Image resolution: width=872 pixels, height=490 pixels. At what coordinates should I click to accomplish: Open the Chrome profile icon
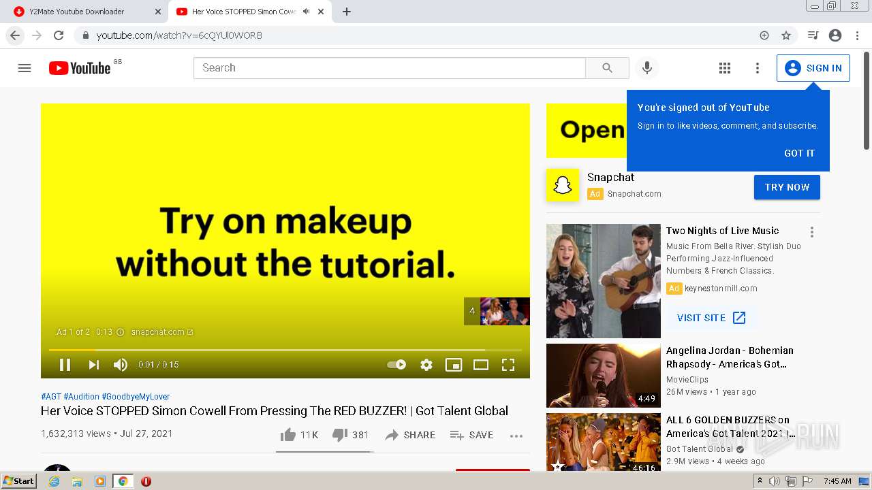(x=835, y=35)
